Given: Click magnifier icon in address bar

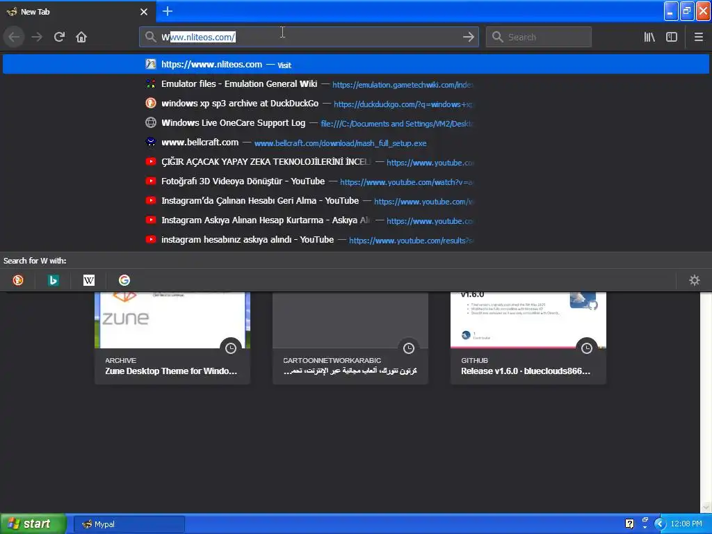Looking at the screenshot, I should coord(150,37).
